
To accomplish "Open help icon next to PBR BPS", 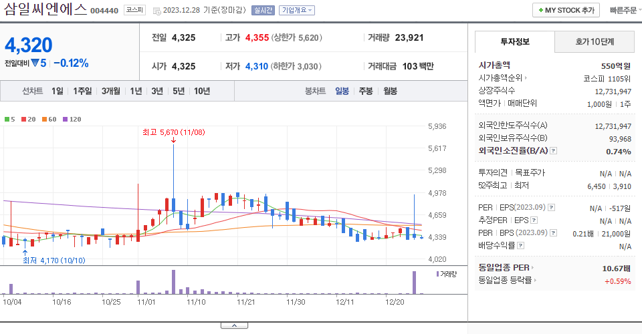I will point(553,233).
